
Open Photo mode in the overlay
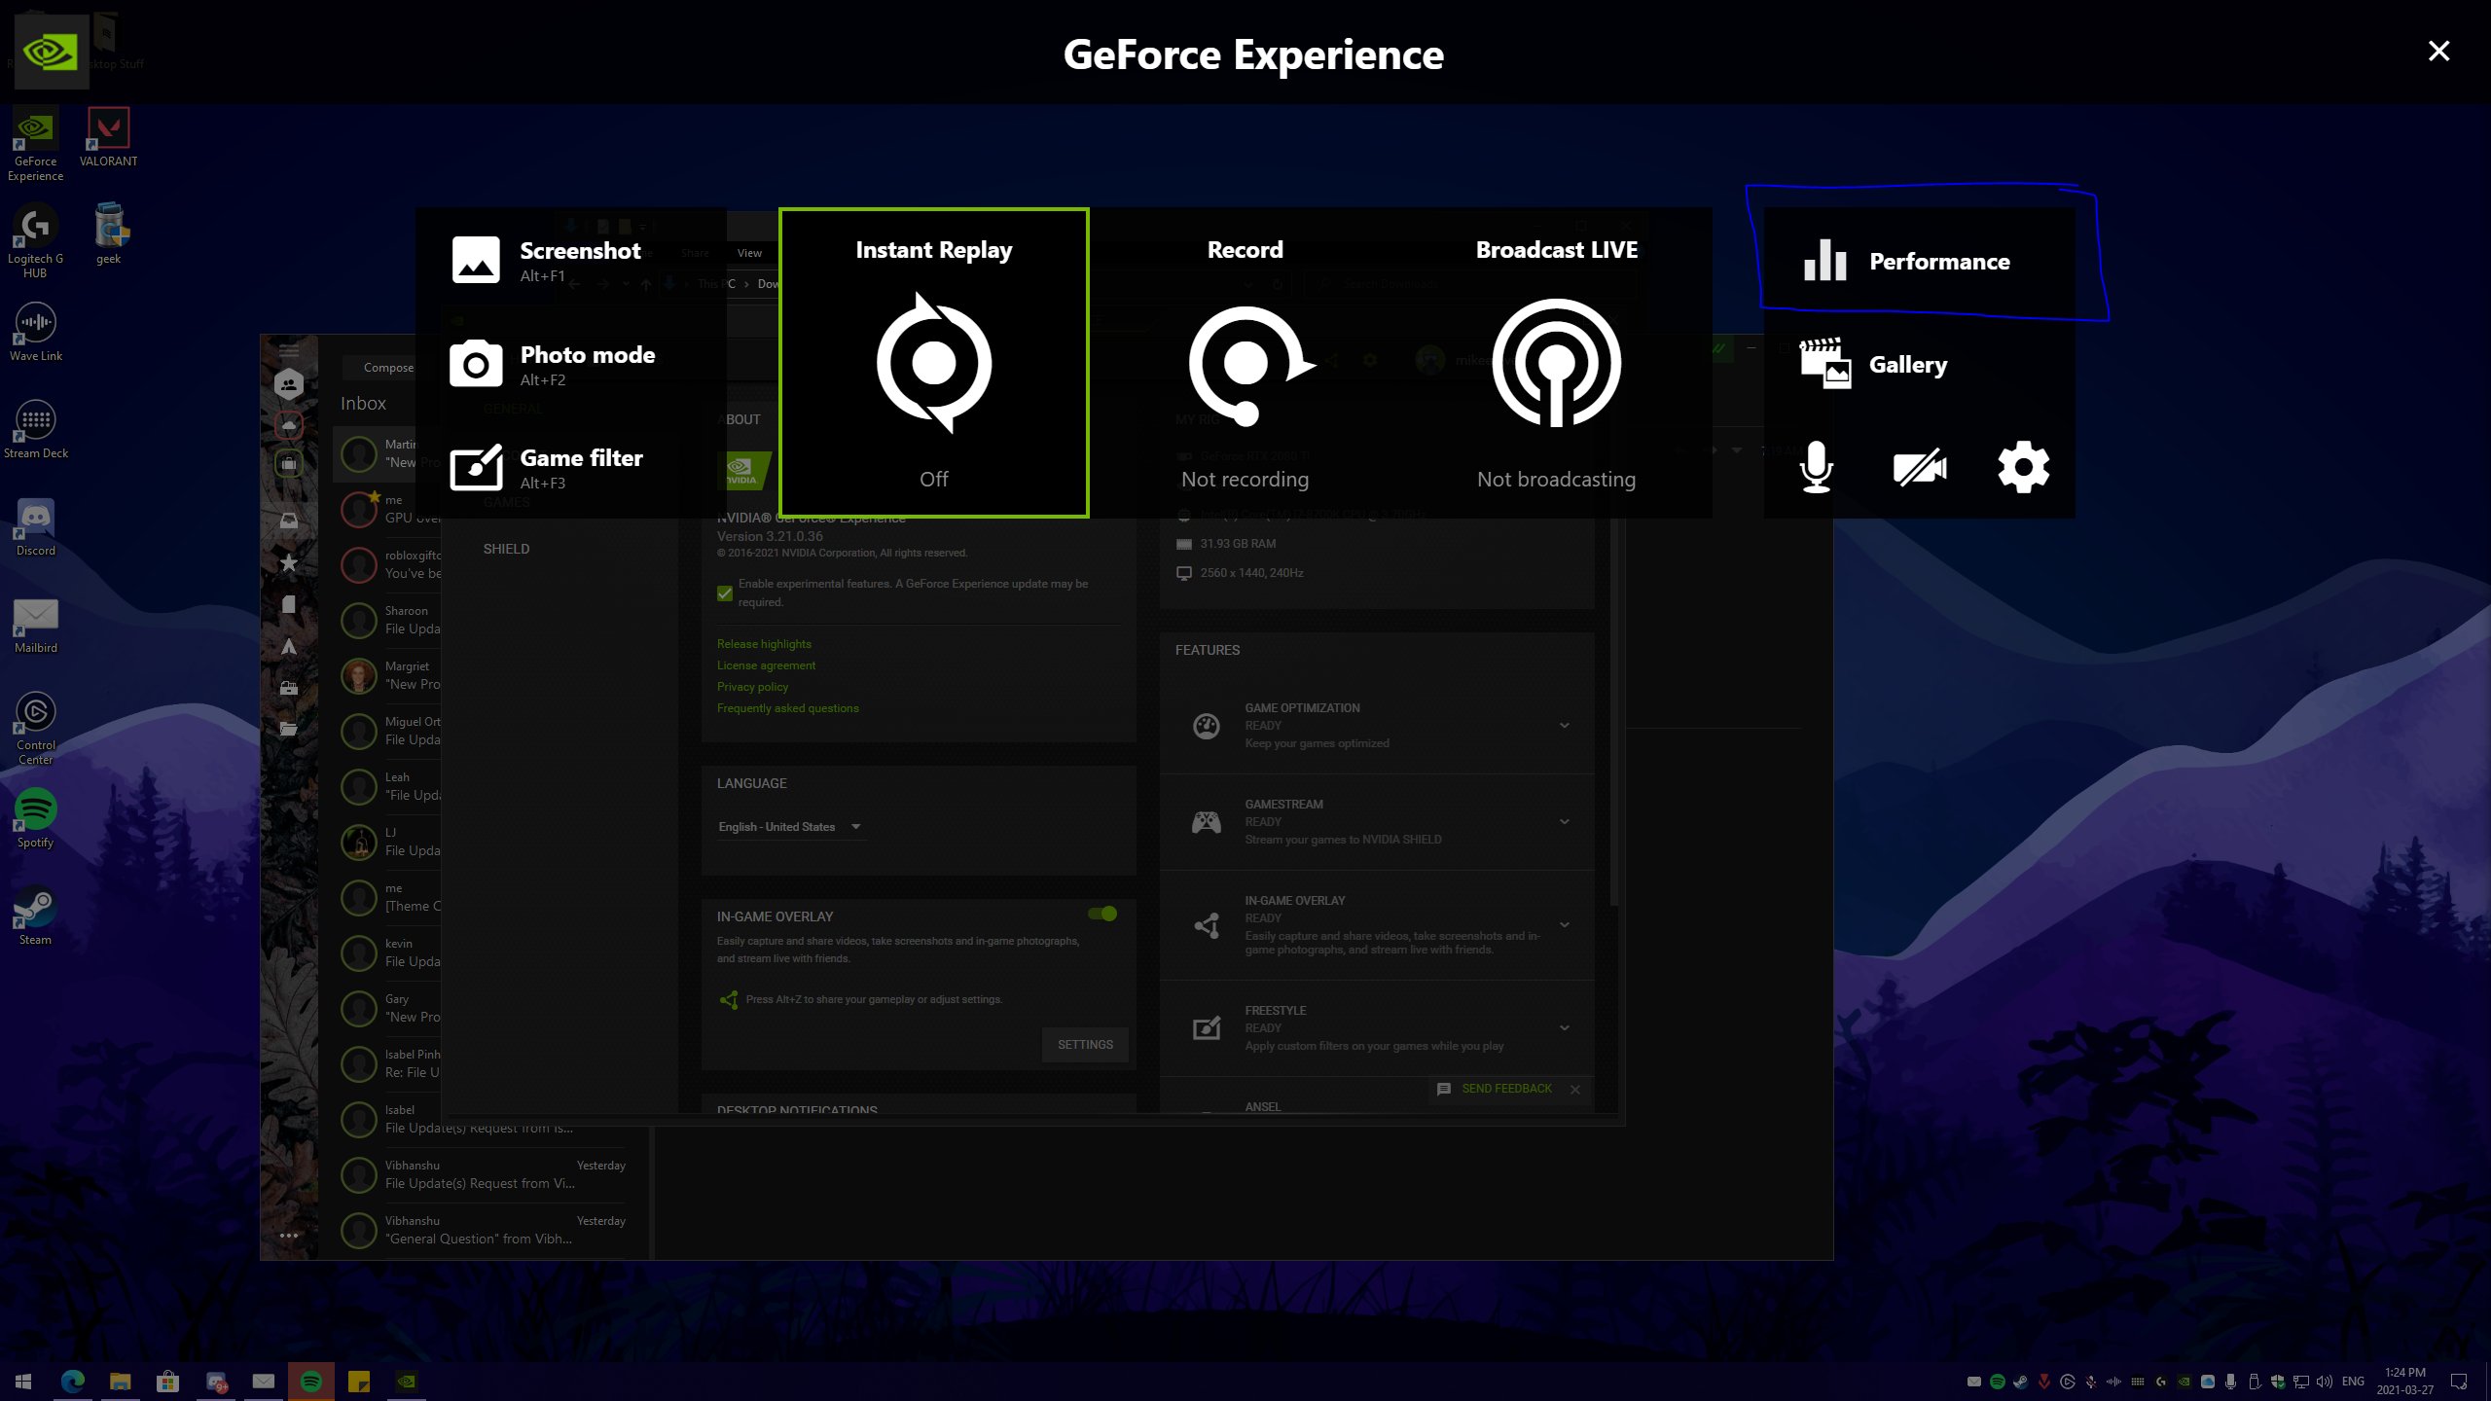570,364
